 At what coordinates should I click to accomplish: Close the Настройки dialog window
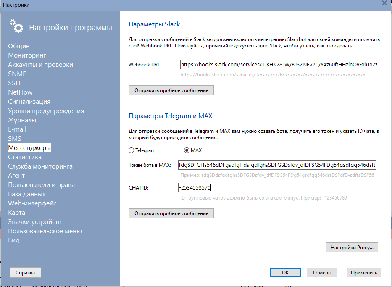384,3
